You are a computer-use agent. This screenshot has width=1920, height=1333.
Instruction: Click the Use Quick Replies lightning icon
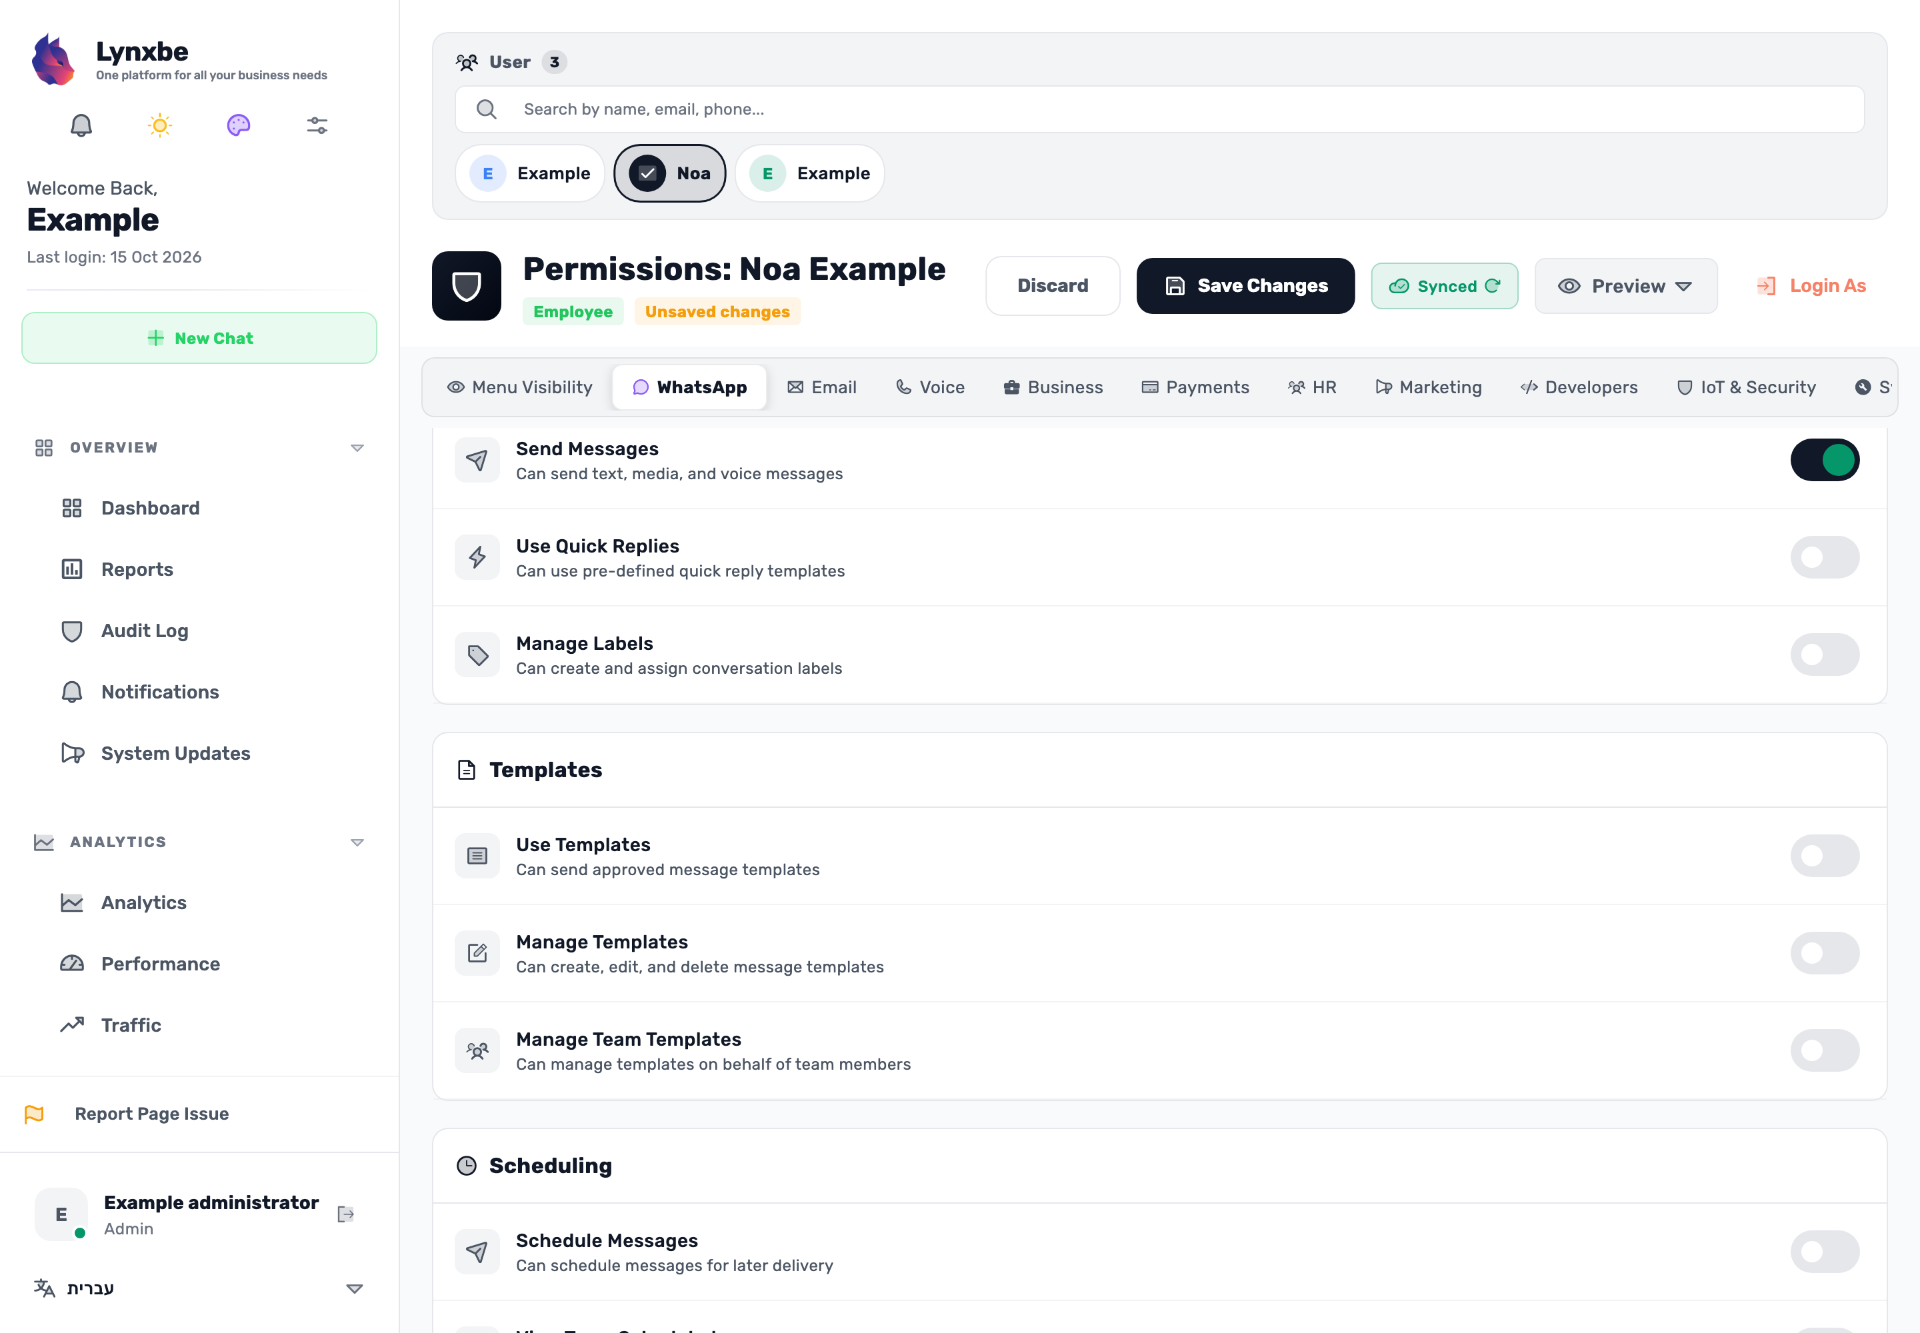[x=477, y=557]
